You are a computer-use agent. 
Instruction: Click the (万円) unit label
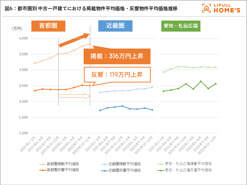point(17,29)
